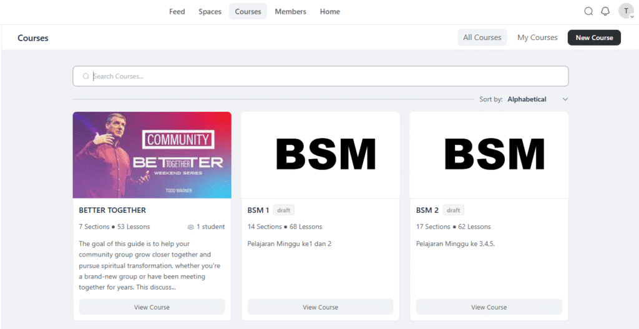Image resolution: width=639 pixels, height=329 pixels.
Task: Click the search magnifier icon in header
Action: pyautogui.click(x=588, y=11)
